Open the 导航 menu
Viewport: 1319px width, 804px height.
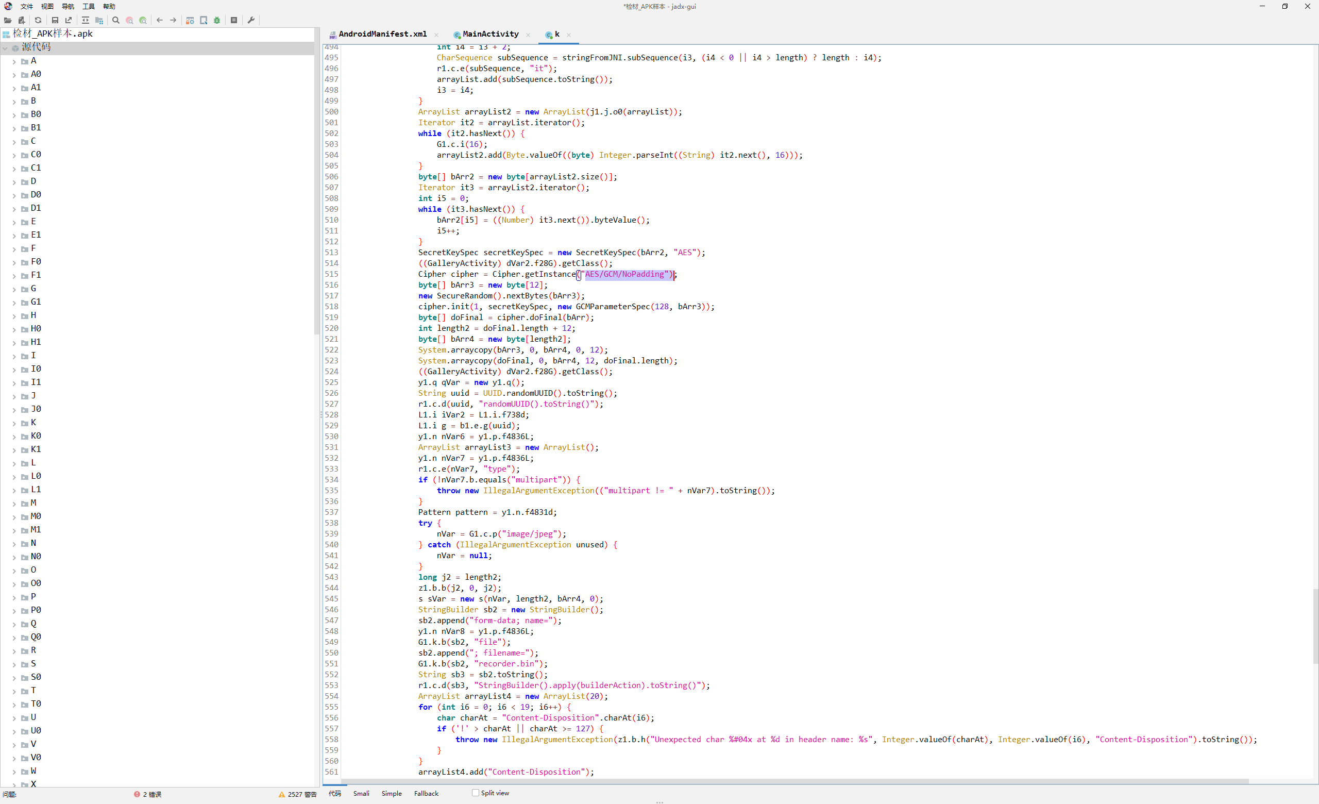click(68, 6)
